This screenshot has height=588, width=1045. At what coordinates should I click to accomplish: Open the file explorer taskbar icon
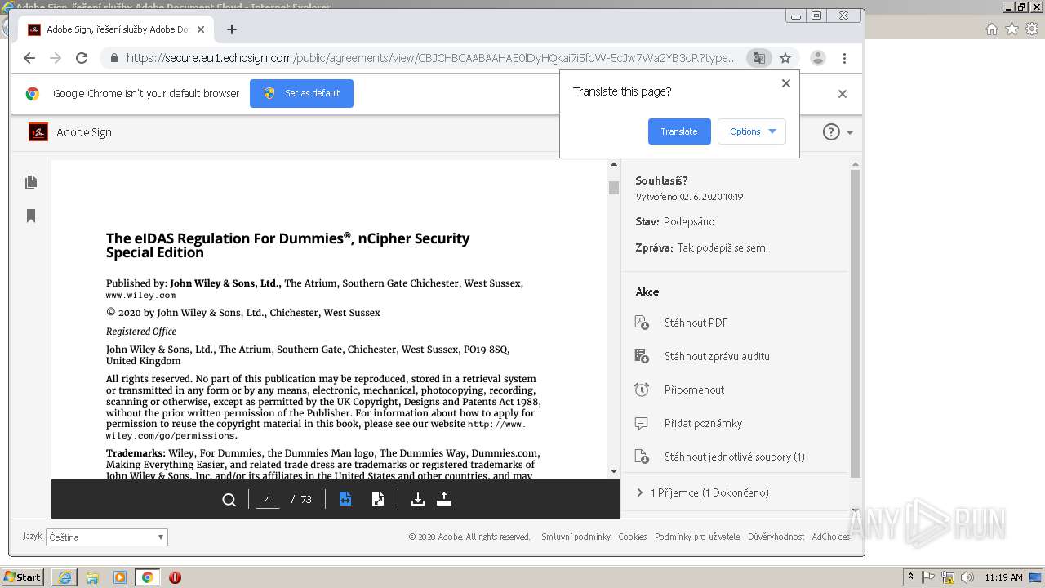[x=92, y=577]
